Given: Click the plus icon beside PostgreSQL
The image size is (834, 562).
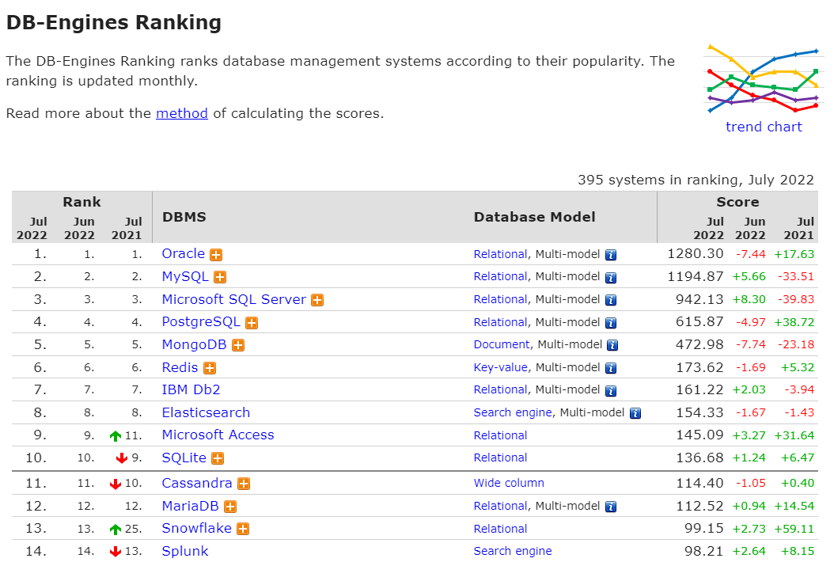Looking at the screenshot, I should pyautogui.click(x=252, y=323).
